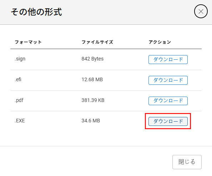Download the .sign file
Screen dimensions: 212x176
[168, 59]
